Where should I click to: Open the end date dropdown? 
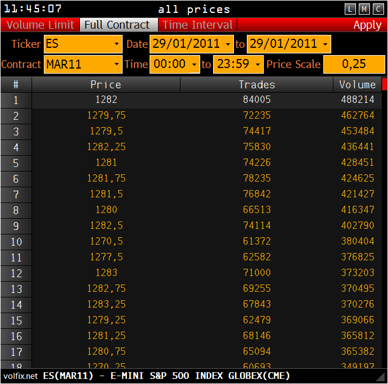coord(289,44)
